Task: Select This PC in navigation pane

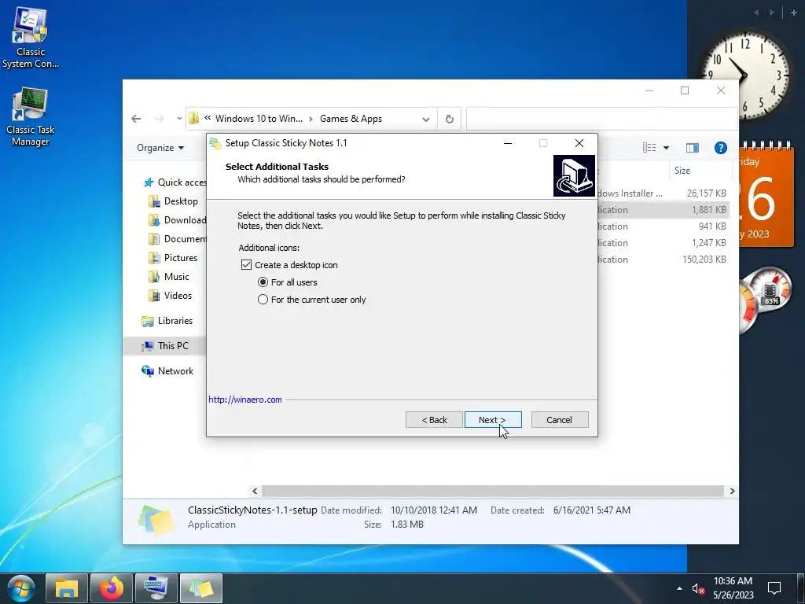Action: click(x=165, y=346)
